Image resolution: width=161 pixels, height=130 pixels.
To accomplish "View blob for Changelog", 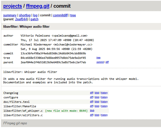I will (x=97, y=93).
